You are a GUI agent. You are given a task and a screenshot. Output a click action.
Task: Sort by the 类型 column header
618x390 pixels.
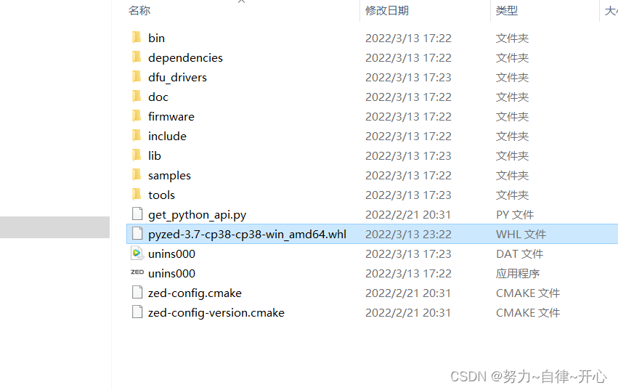click(506, 11)
